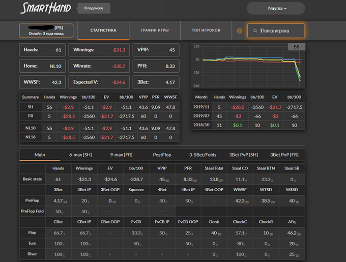Switch to the 6-max [SH] tab
The width and height of the screenshot is (346, 262).
pos(80,155)
